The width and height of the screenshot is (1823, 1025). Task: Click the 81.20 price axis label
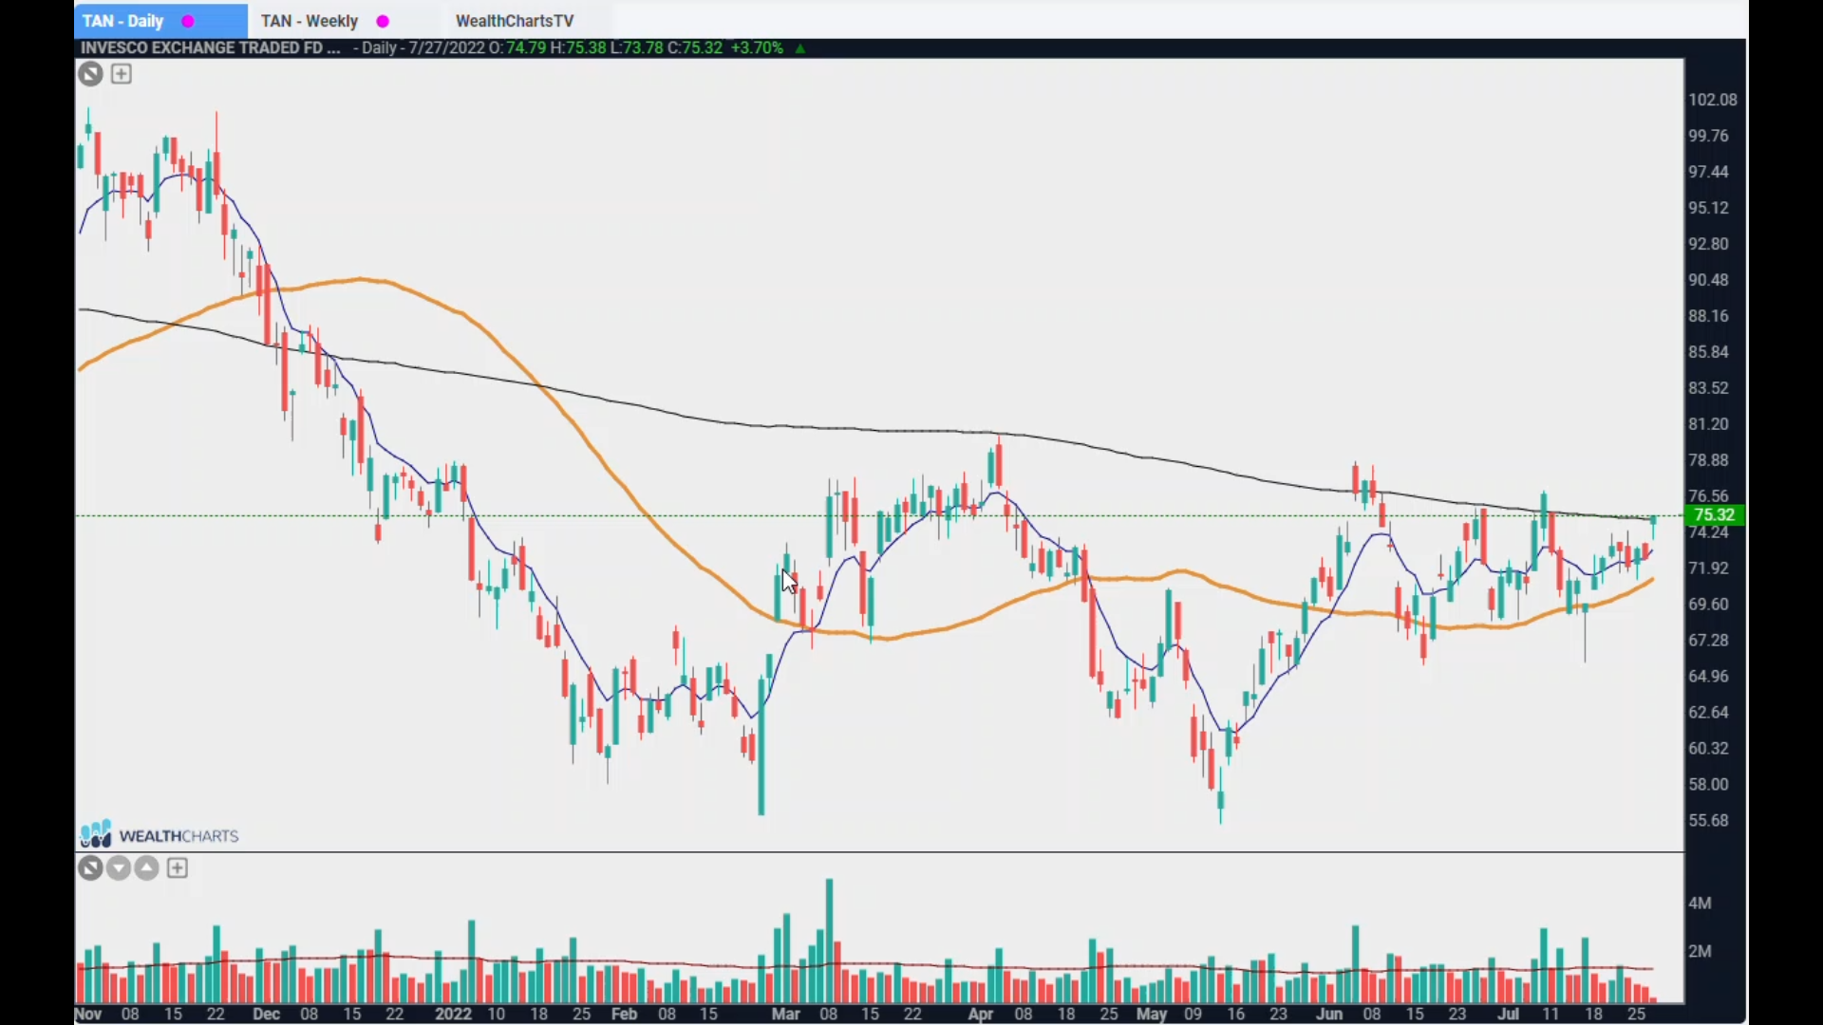pyautogui.click(x=1708, y=424)
